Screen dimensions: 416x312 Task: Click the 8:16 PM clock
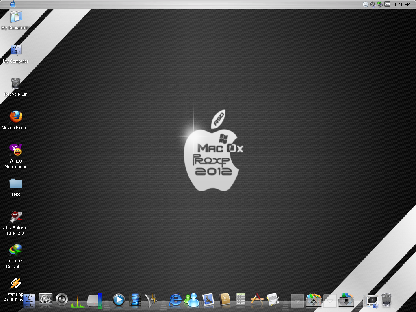[403, 4]
